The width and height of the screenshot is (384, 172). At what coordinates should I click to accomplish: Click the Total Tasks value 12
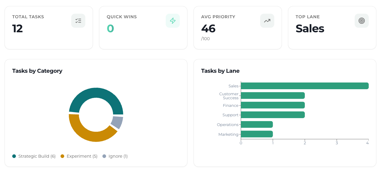[18, 29]
